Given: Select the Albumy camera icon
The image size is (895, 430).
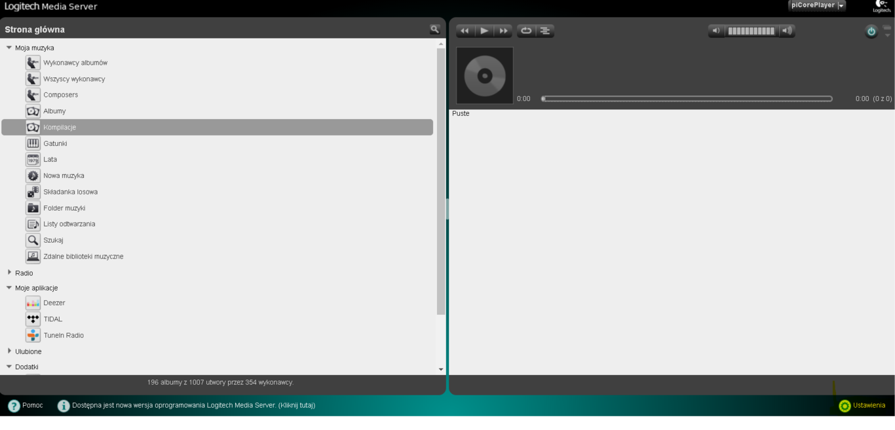Looking at the screenshot, I should (33, 111).
